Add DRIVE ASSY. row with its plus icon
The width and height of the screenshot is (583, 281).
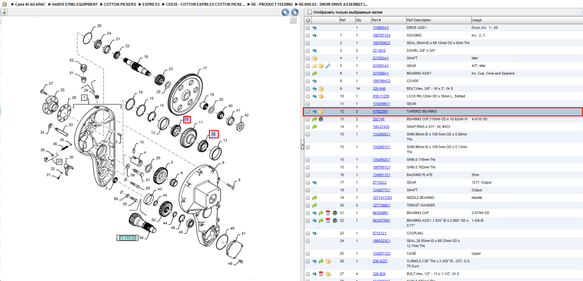(308, 27)
